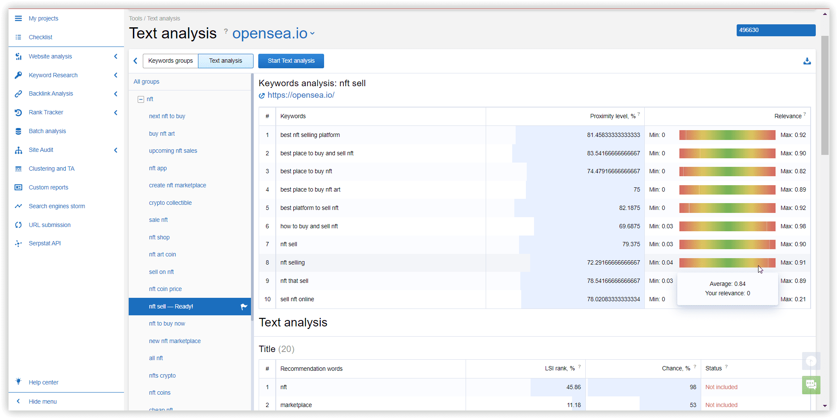
Task: Expand the Backlink Analysis submenu chevron
Action: [x=115, y=93]
